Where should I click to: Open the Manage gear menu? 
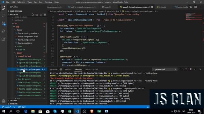click(4, 101)
